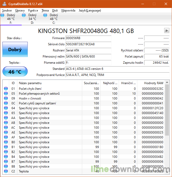Open the Soubor menu
This screenshot has width=172, height=177.
tap(7, 10)
